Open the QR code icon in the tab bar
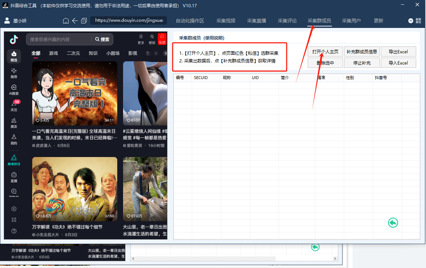Viewport: 426px width, 268px height. pyautogui.click(x=418, y=21)
